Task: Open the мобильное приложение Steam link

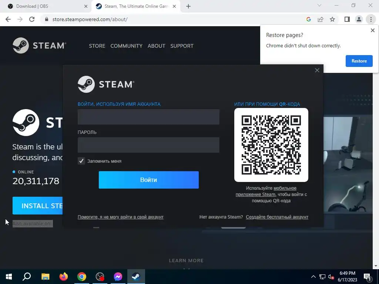Action: (x=266, y=191)
